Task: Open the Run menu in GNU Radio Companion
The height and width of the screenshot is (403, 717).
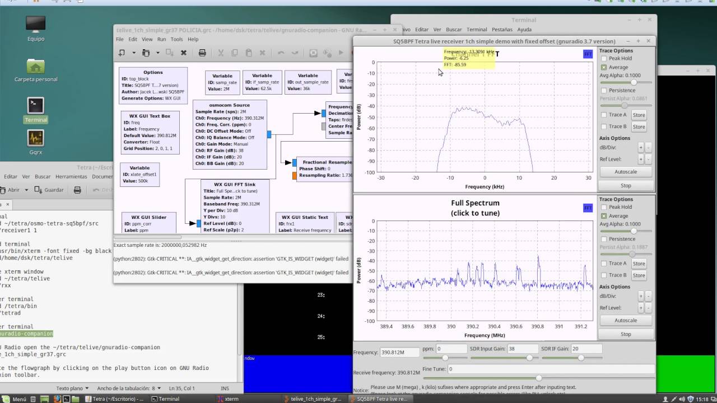Action: pyautogui.click(x=161, y=39)
